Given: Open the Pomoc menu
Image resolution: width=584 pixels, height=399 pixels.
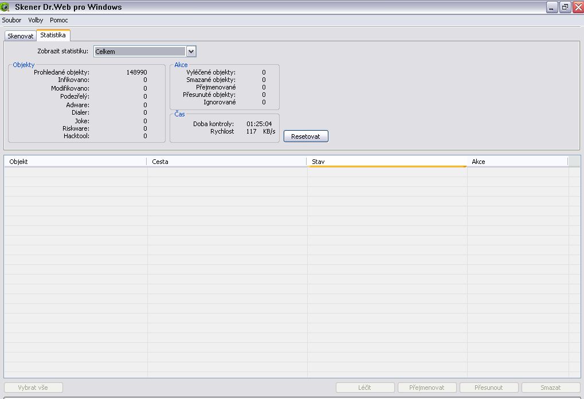Looking at the screenshot, I should click(59, 20).
